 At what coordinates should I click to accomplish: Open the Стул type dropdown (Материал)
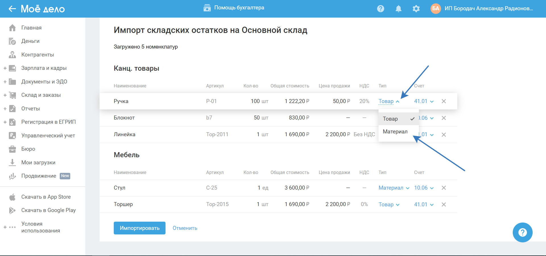pyautogui.click(x=394, y=188)
